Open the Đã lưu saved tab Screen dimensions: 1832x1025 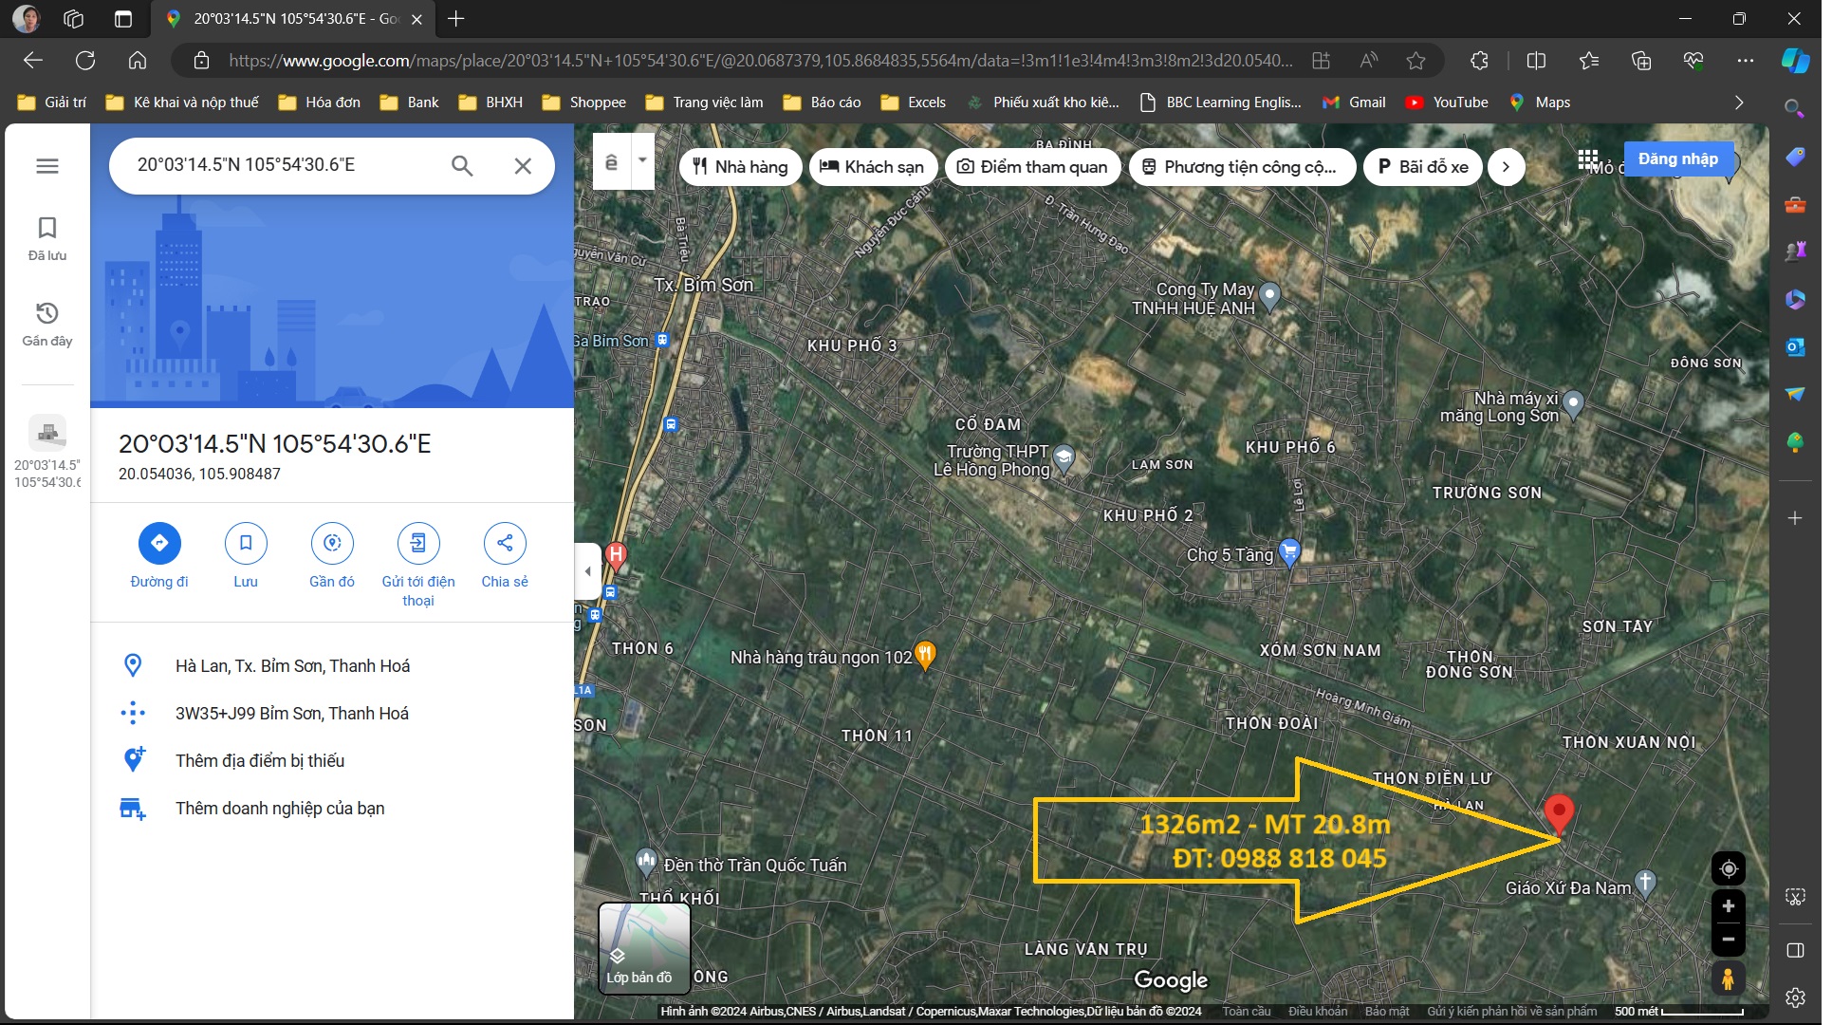coord(47,237)
